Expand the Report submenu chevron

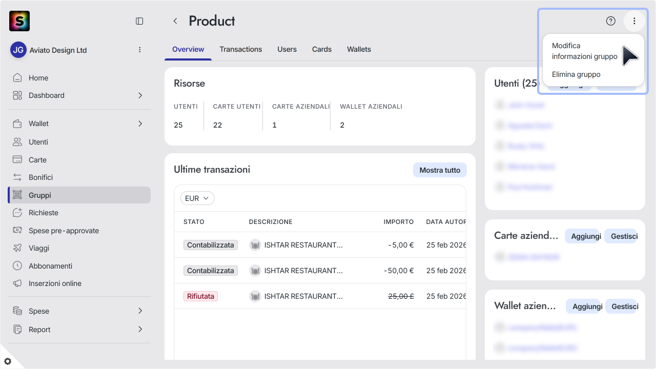pyautogui.click(x=140, y=330)
